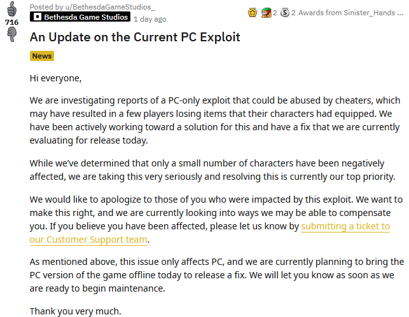This screenshot has height=317, width=409.
Task: Click the second award badge icon
Action: coord(267,12)
